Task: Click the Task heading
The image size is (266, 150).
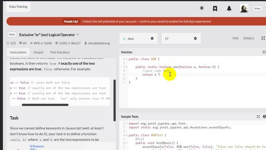Action: pos(14,118)
